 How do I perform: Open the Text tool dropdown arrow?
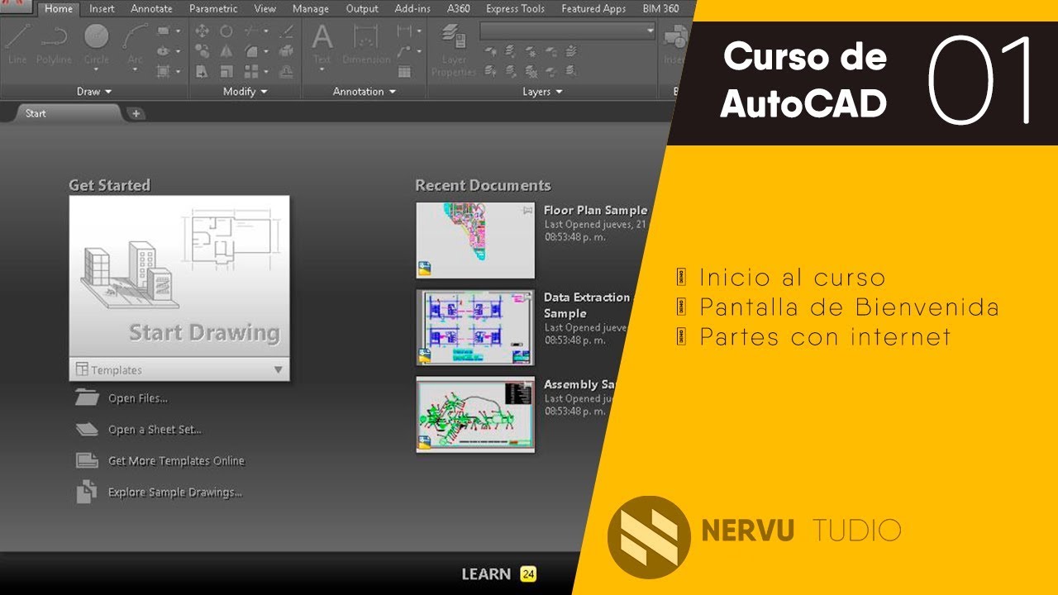pos(322,70)
